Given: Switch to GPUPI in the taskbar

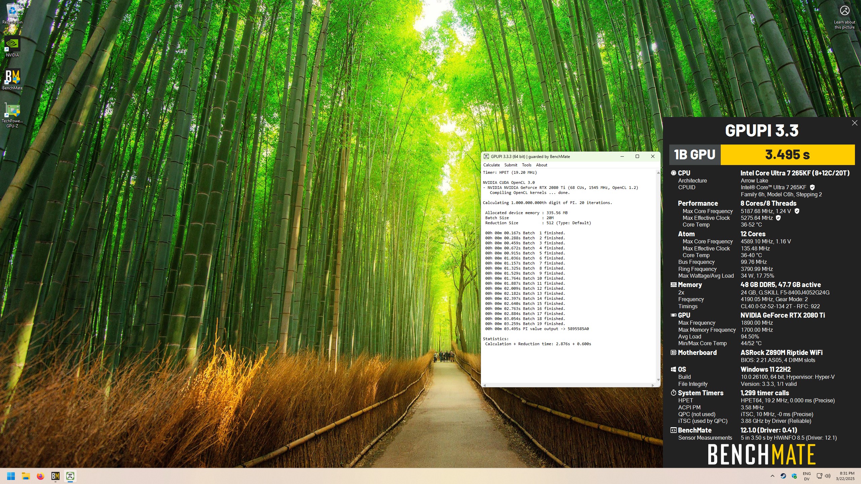Looking at the screenshot, I should 70,476.
